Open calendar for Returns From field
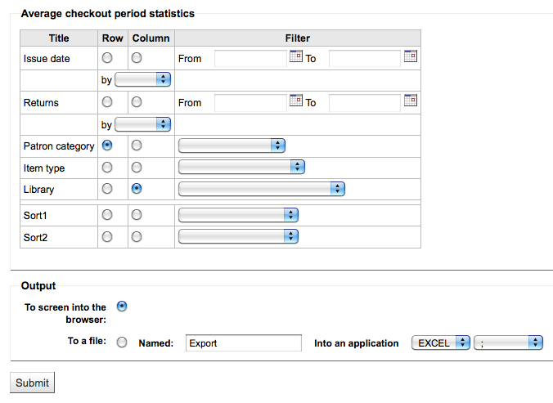Viewport: 553px width, 403px height. click(x=296, y=101)
